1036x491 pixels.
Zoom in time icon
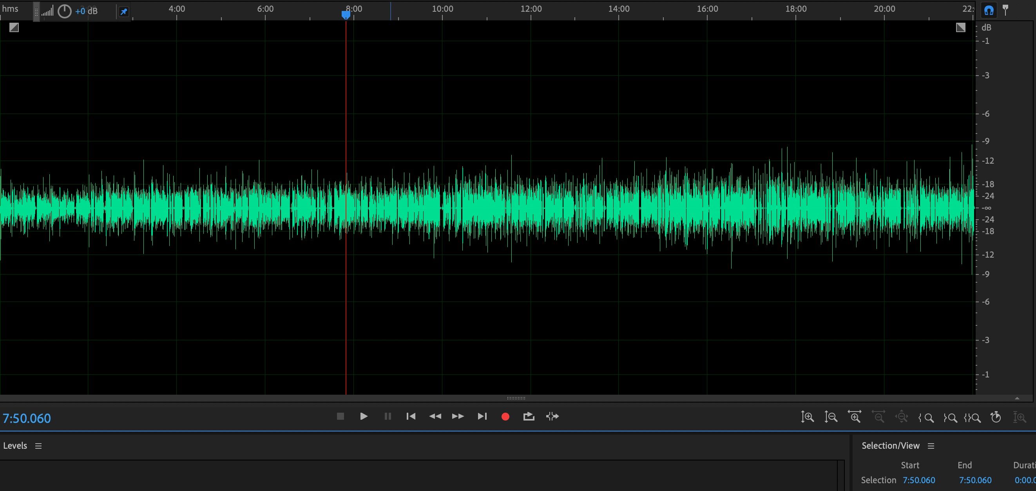coord(855,417)
